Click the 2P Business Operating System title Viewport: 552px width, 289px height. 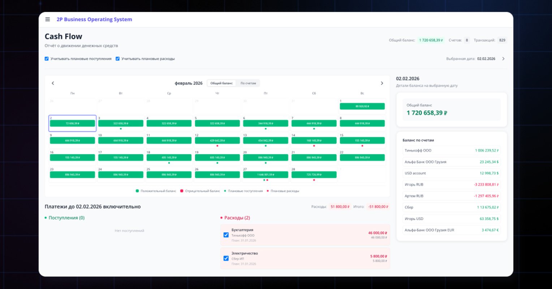94,20
